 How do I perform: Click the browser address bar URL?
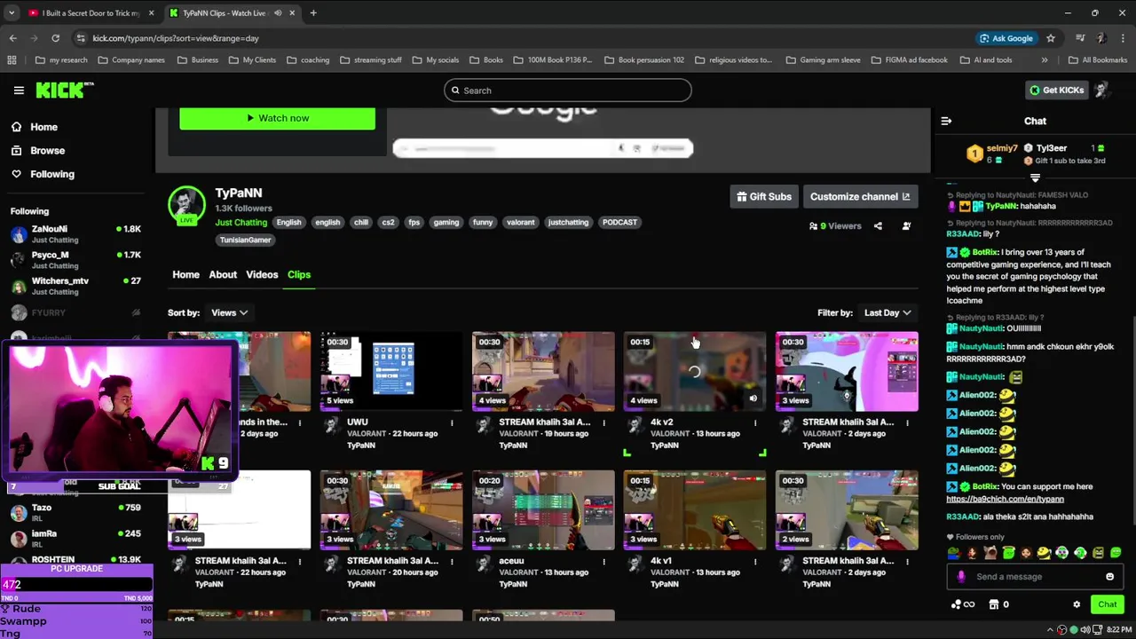click(x=176, y=38)
